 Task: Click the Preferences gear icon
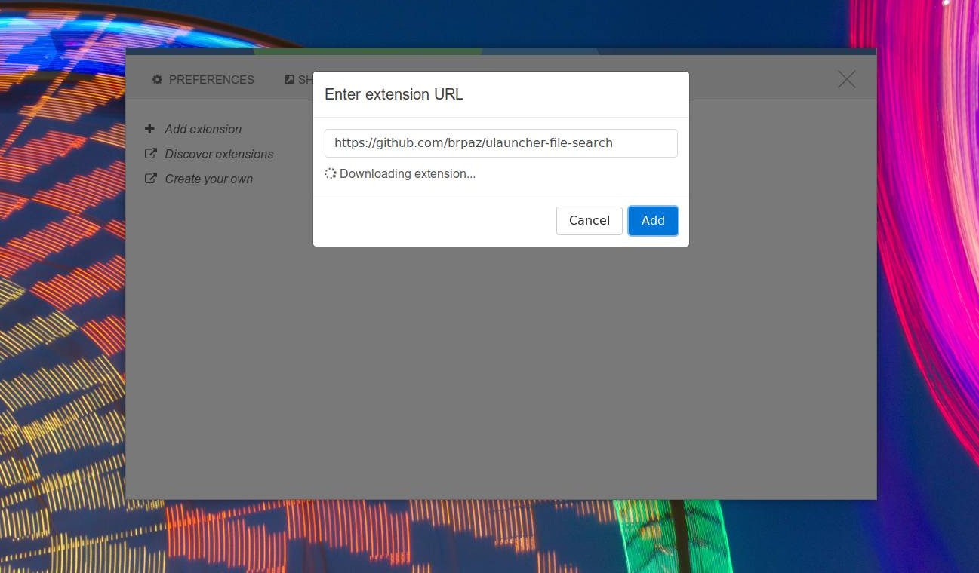[x=157, y=80]
